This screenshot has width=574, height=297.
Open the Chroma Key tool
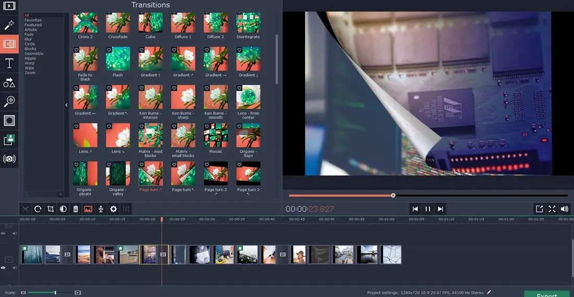click(x=9, y=140)
